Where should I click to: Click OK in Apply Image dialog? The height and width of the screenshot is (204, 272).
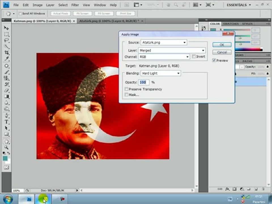click(x=222, y=45)
